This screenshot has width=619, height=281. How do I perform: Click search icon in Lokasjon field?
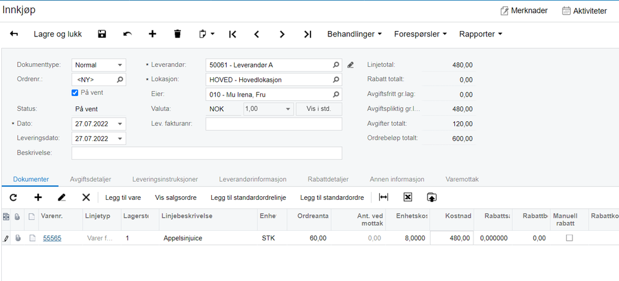tap(336, 80)
